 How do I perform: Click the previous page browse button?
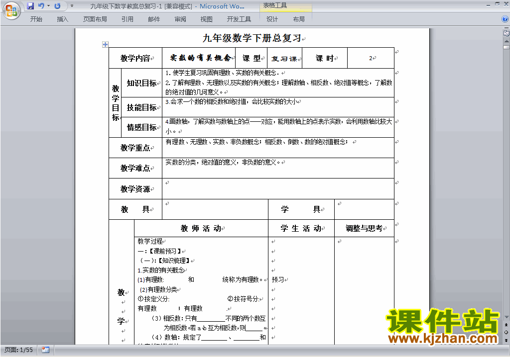point(507,325)
